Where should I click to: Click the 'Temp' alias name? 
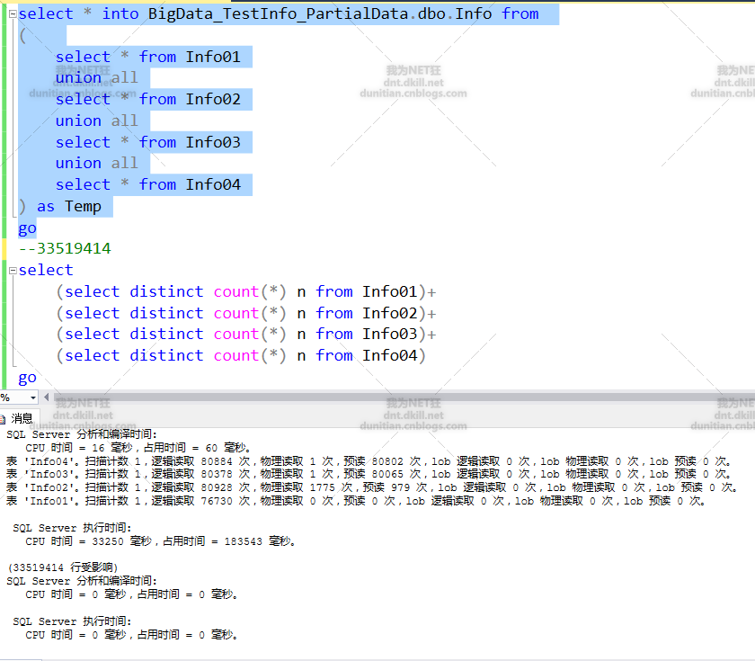(83, 206)
